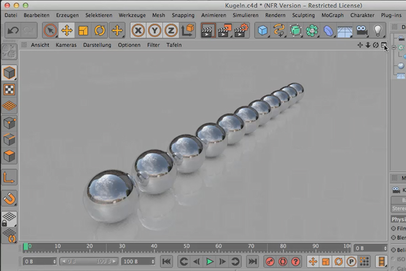This screenshot has width=406, height=271.
Task: Open the film strip playback options
Action: [x=382, y=261]
